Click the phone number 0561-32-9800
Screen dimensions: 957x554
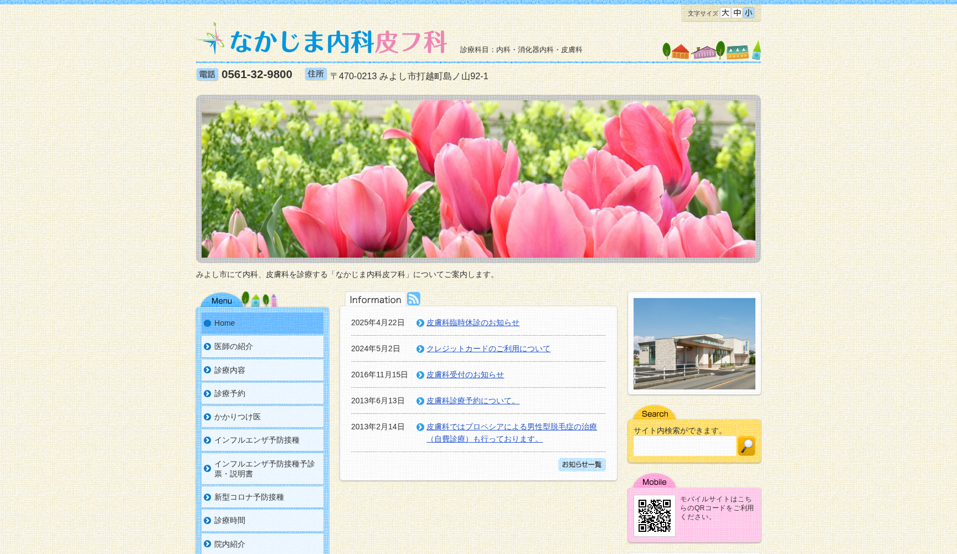(x=257, y=74)
